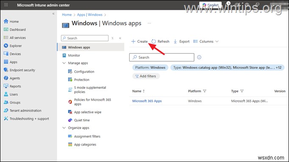Click the Users person icon

(x=6, y=94)
